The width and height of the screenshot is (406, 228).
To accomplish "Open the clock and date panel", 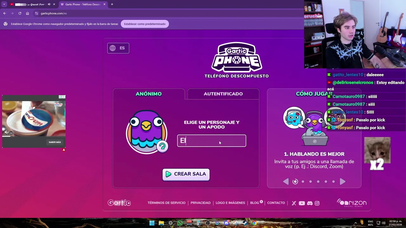I will (x=396, y=223).
